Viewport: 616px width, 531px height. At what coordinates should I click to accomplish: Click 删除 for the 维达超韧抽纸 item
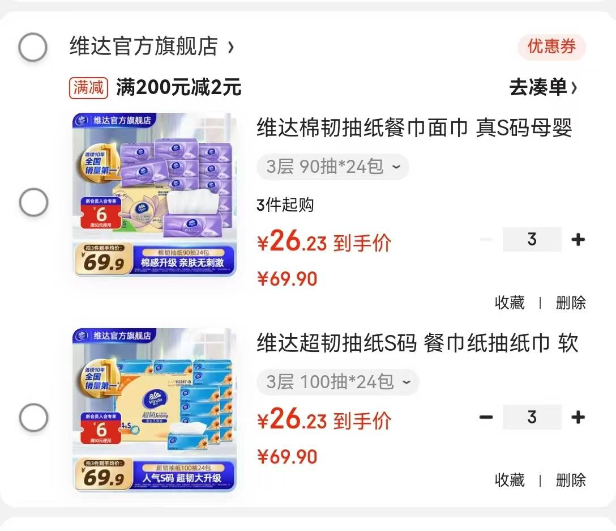[571, 480]
